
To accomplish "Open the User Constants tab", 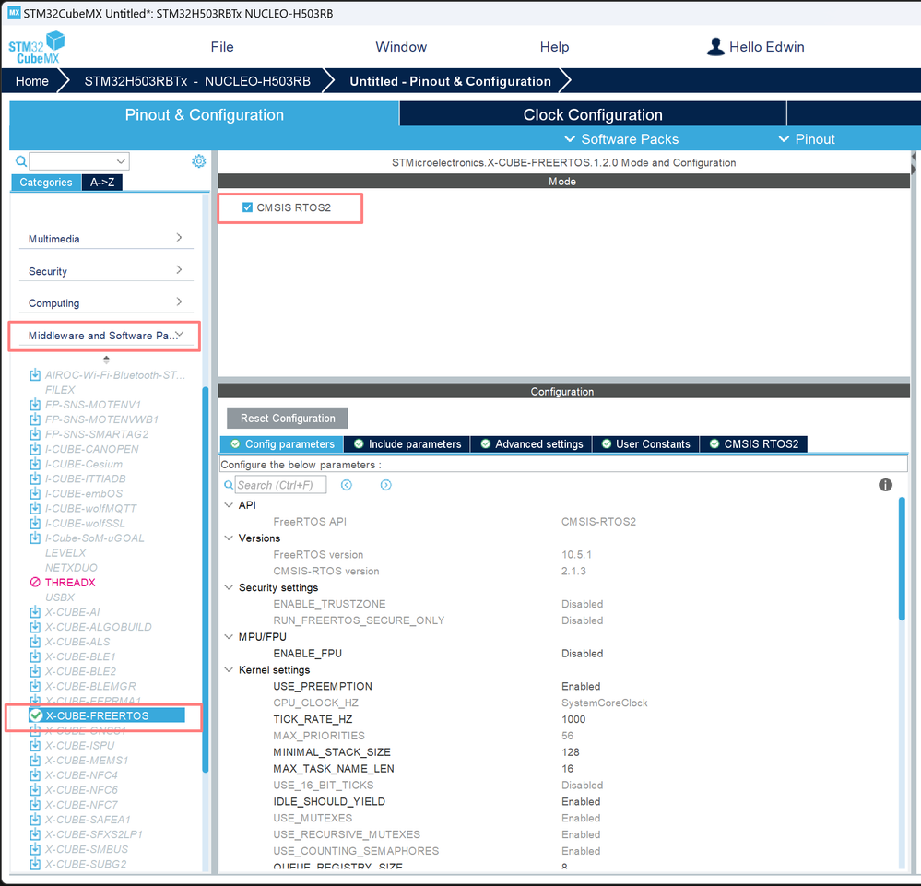I will (x=645, y=444).
